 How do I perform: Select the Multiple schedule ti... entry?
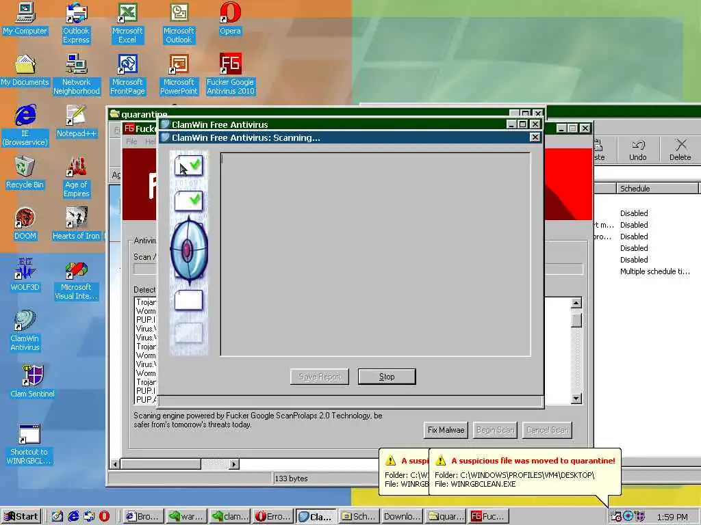pos(654,271)
